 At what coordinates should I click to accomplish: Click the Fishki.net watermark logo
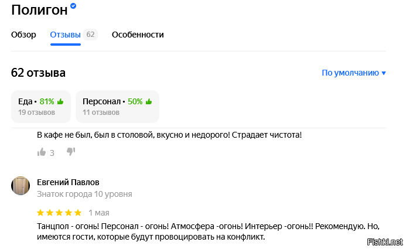[384, 242]
